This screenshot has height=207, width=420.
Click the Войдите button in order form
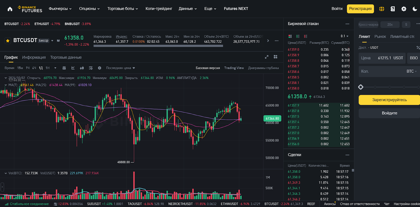(389, 113)
